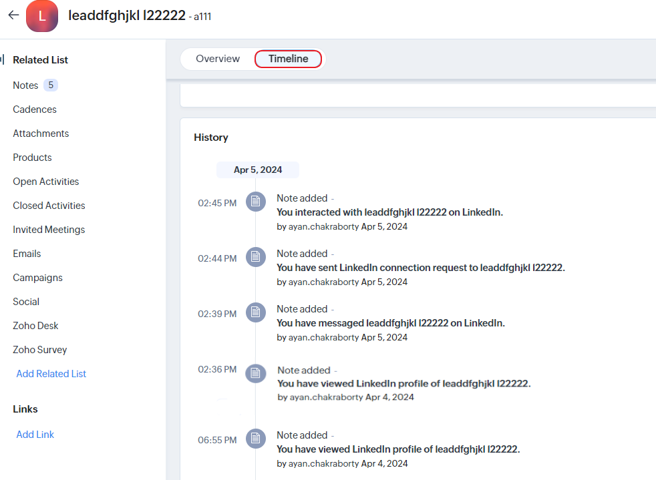Open Products related list
Image resolution: width=656 pixels, height=480 pixels.
(x=32, y=157)
